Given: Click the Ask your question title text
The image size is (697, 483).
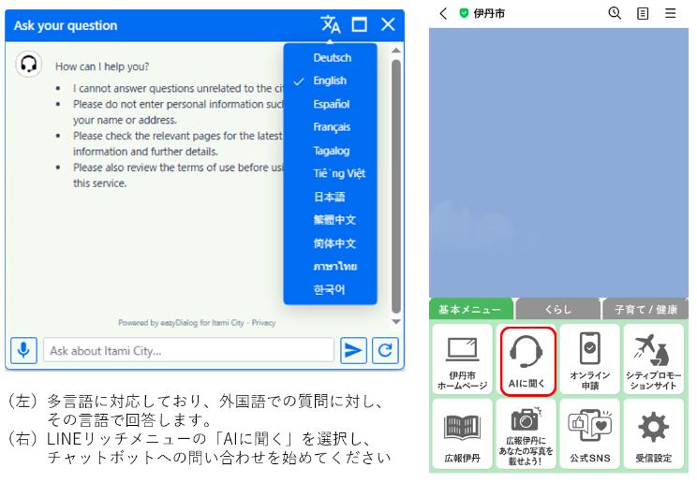Looking at the screenshot, I should [x=66, y=25].
